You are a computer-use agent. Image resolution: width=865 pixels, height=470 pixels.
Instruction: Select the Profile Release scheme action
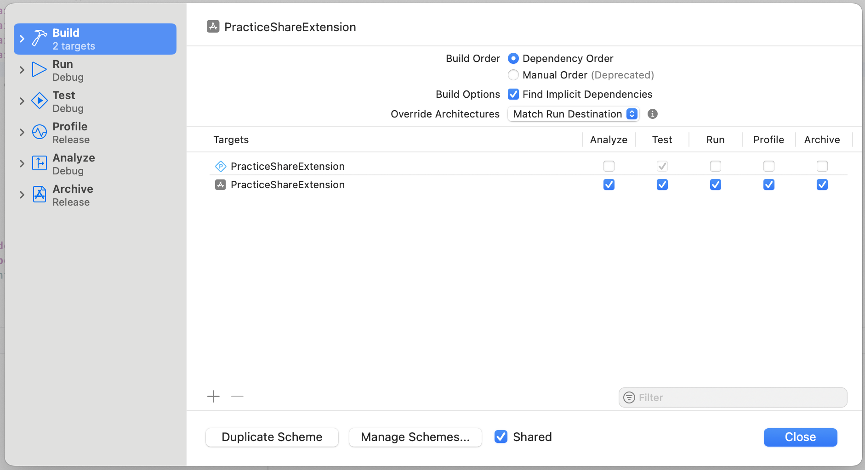coord(71,133)
